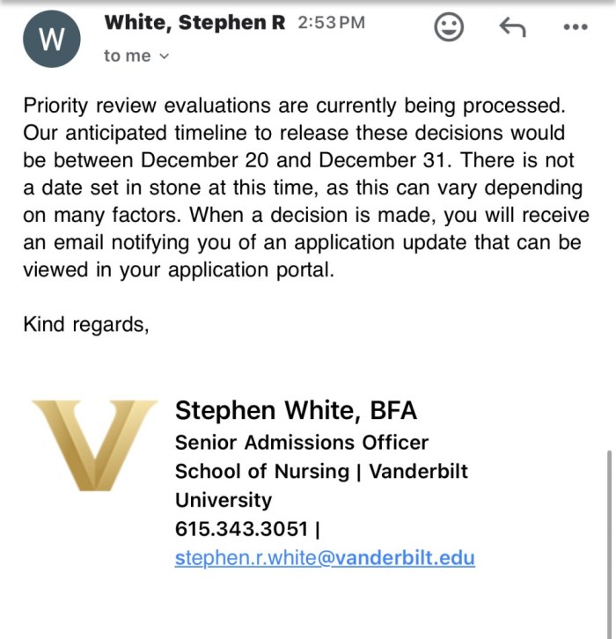Viewport: 616px width, 639px height.
Task: Expand recipient details chevron beside 'to me'
Action: tap(165, 56)
